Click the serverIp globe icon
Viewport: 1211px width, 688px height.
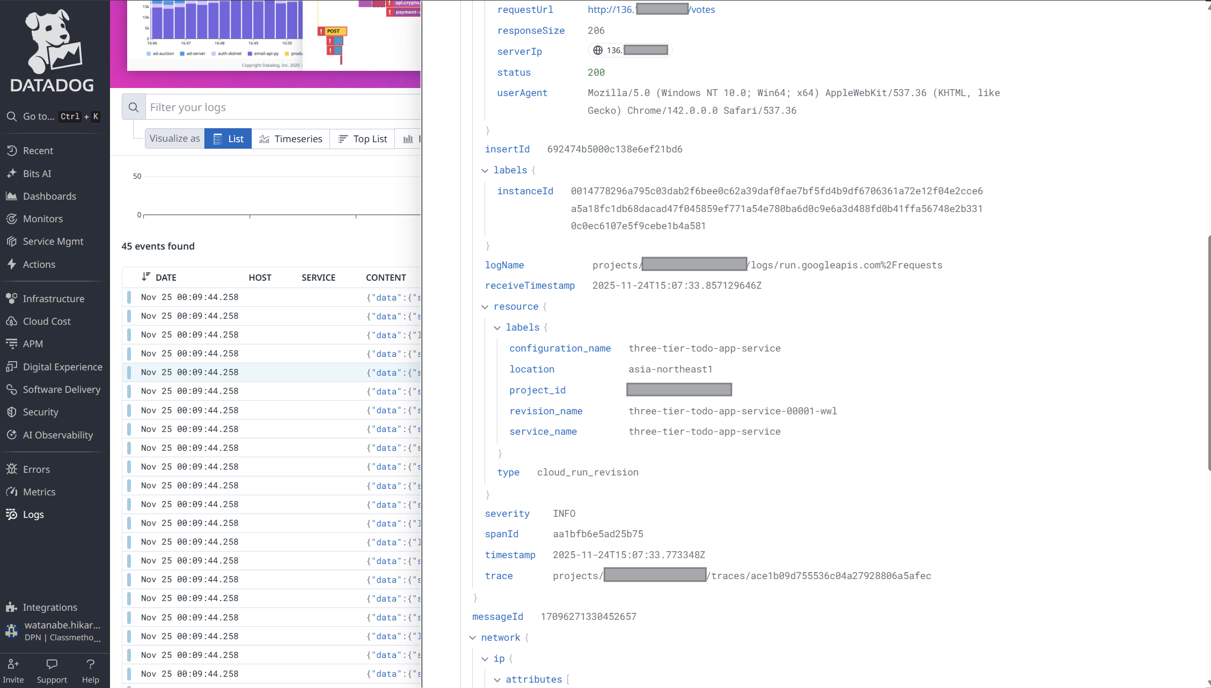598,50
